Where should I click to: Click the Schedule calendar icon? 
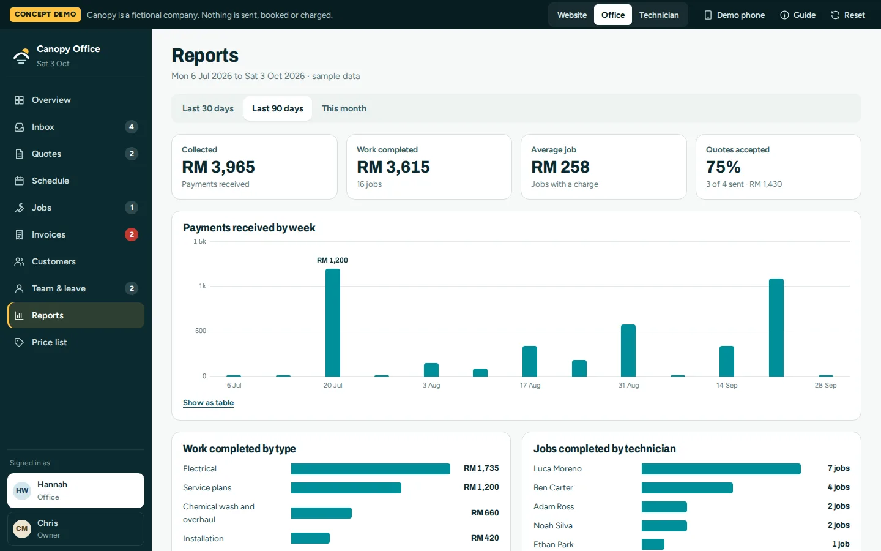click(20, 181)
